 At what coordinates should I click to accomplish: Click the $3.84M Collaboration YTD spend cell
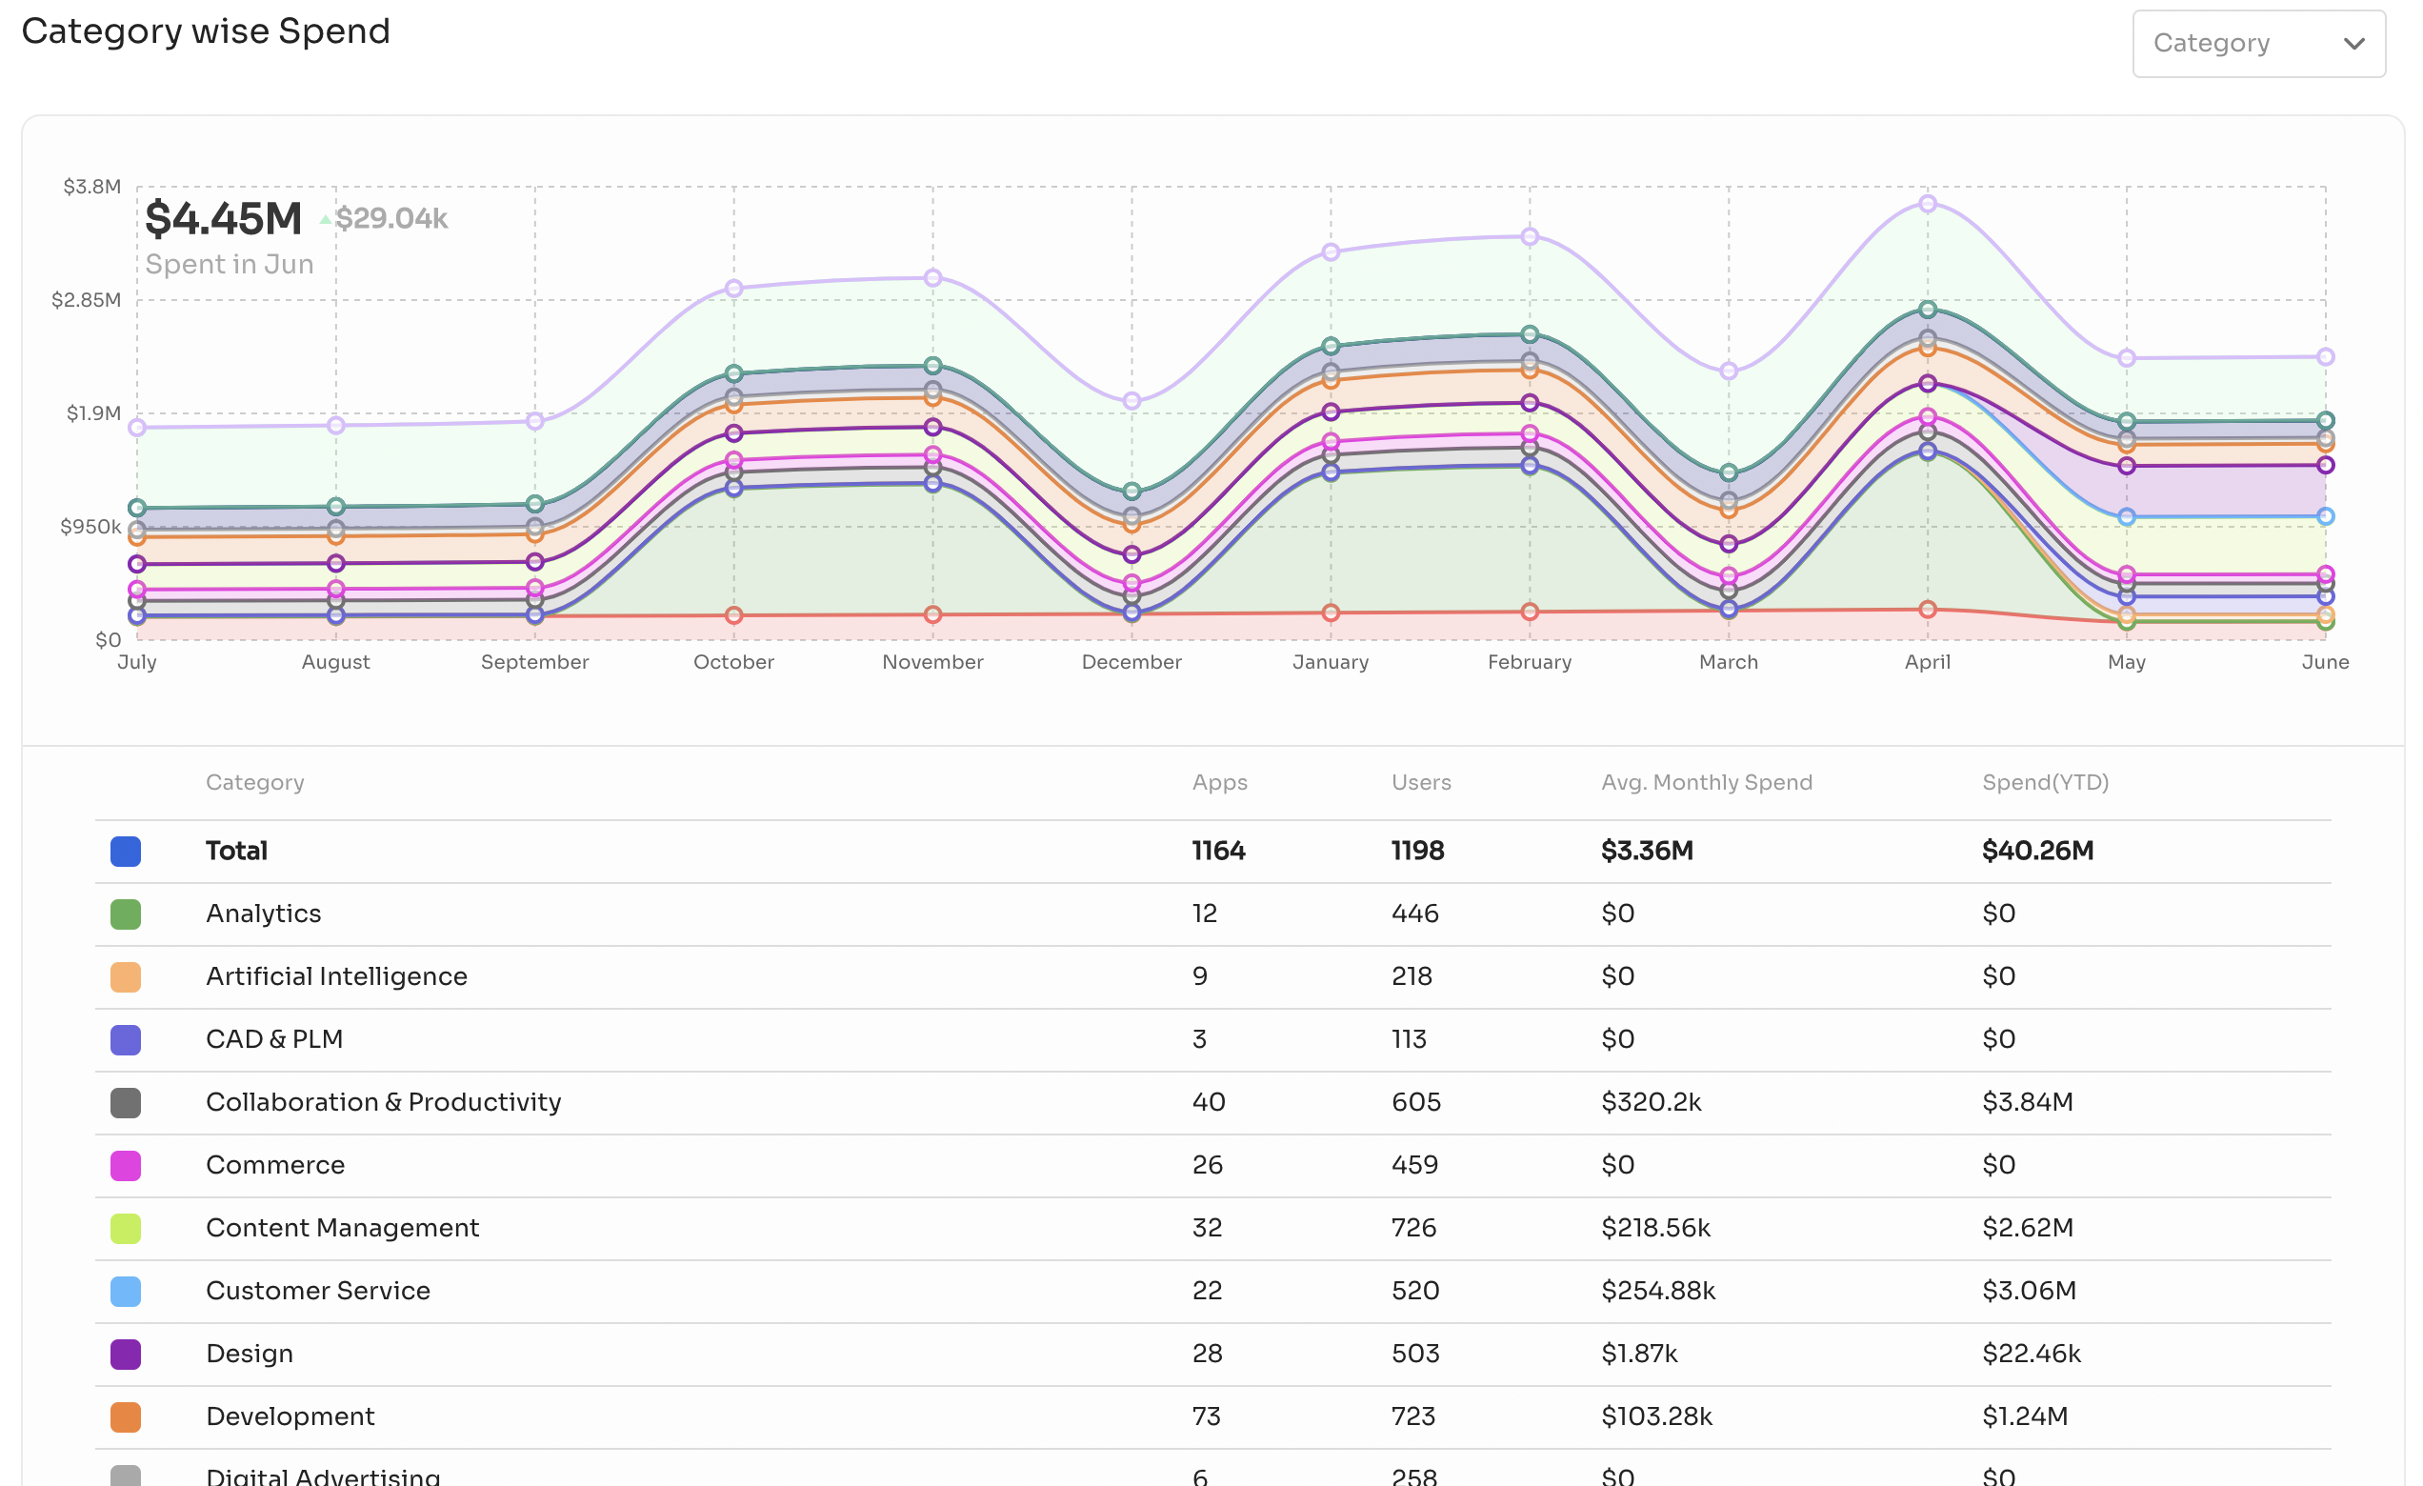(2028, 1102)
